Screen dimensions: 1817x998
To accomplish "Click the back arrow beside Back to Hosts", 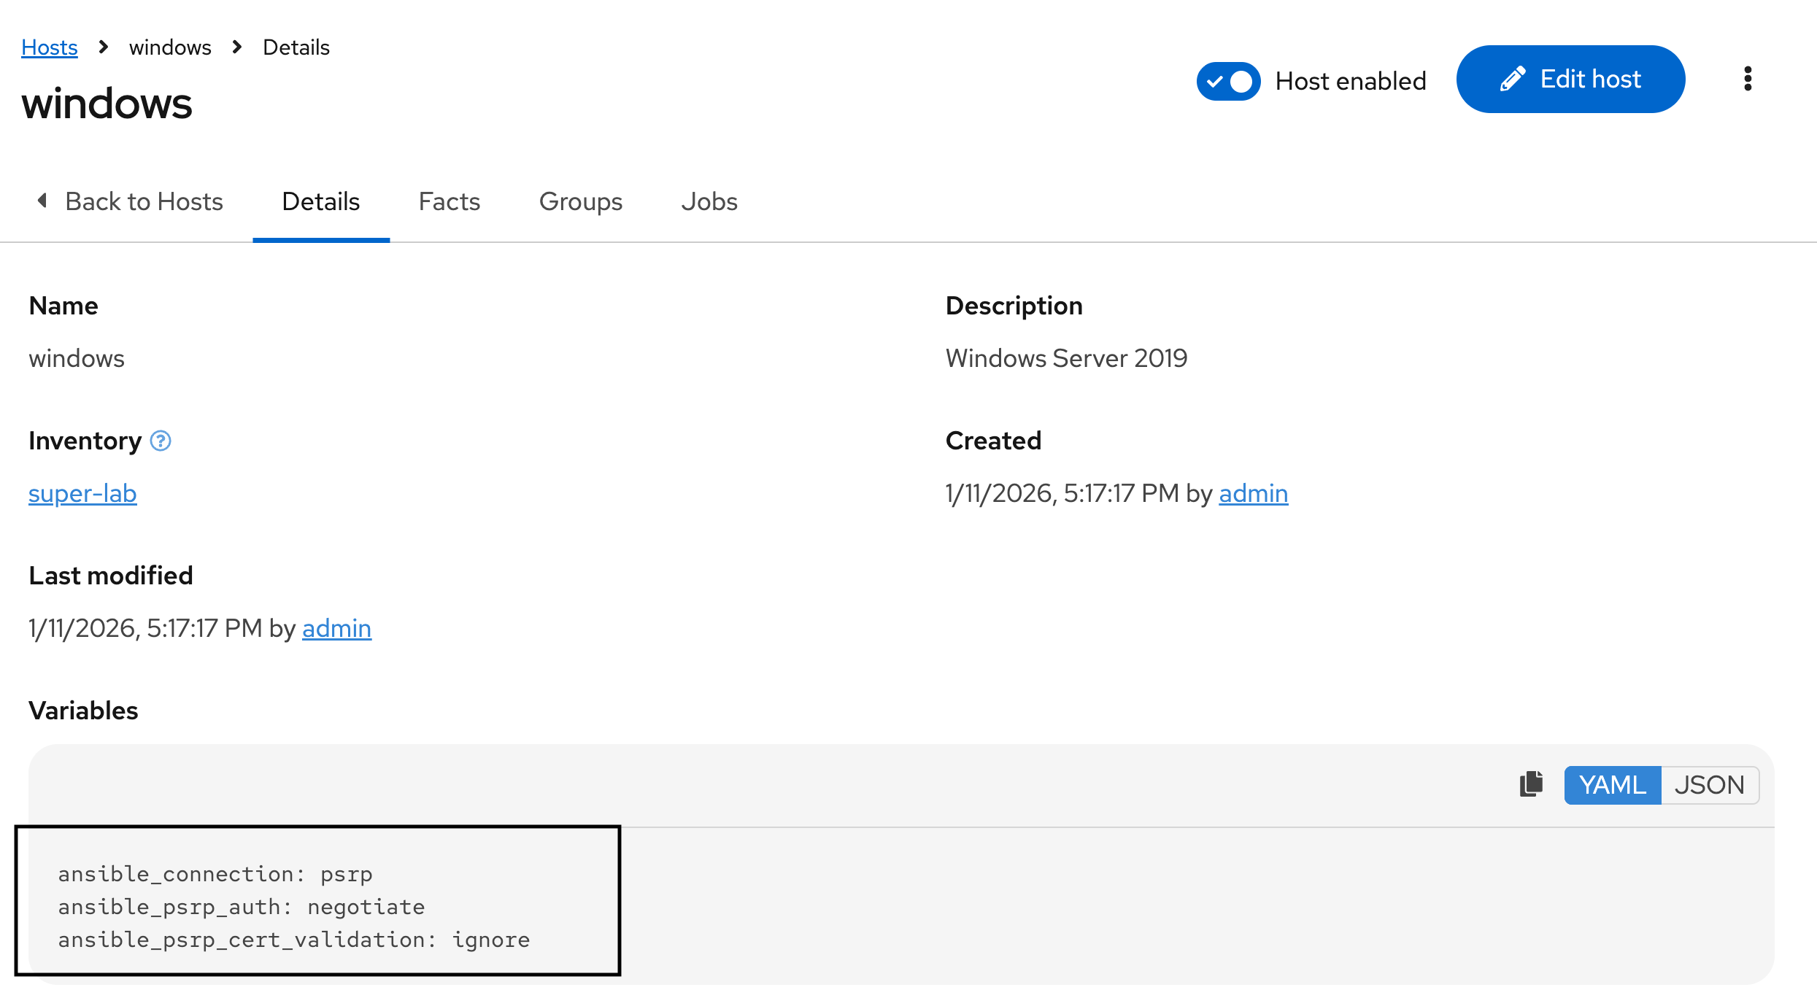I will (x=42, y=201).
